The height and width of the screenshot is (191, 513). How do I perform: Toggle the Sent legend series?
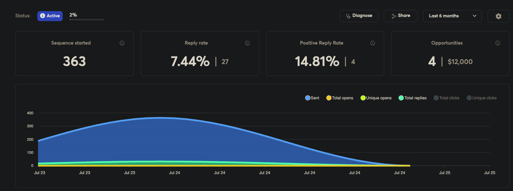pyautogui.click(x=312, y=98)
